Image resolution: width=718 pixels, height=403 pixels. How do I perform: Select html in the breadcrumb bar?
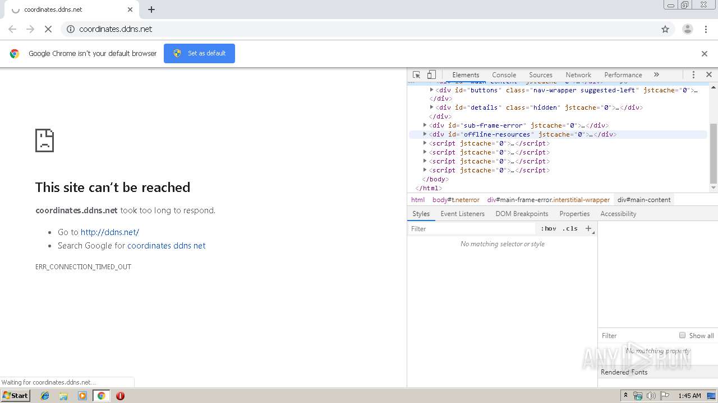418,200
